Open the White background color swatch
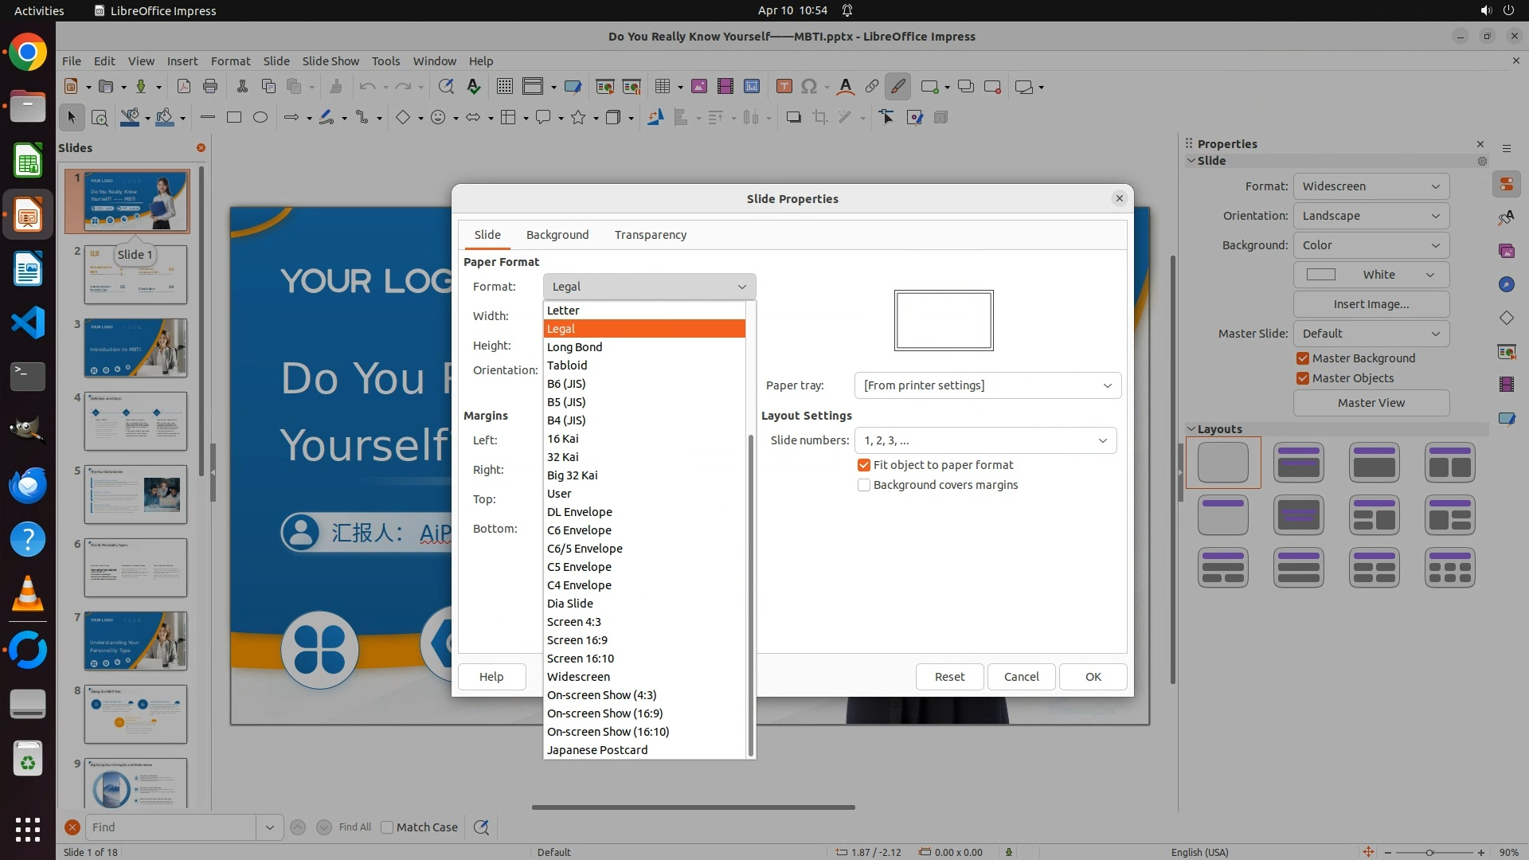 pyautogui.click(x=1371, y=275)
